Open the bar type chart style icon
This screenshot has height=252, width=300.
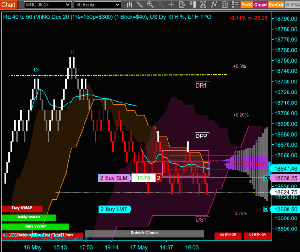pyautogui.click(x=130, y=5)
